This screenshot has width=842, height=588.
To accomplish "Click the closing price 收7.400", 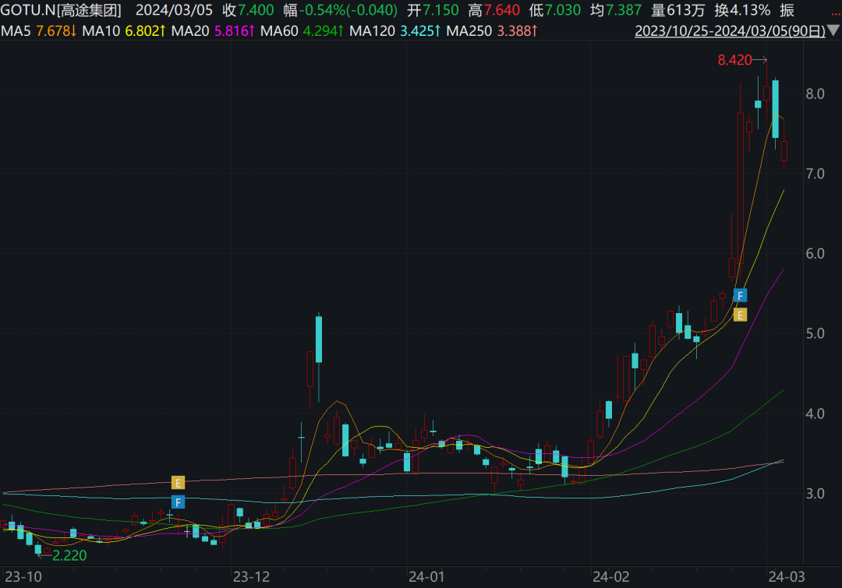I will [x=248, y=10].
